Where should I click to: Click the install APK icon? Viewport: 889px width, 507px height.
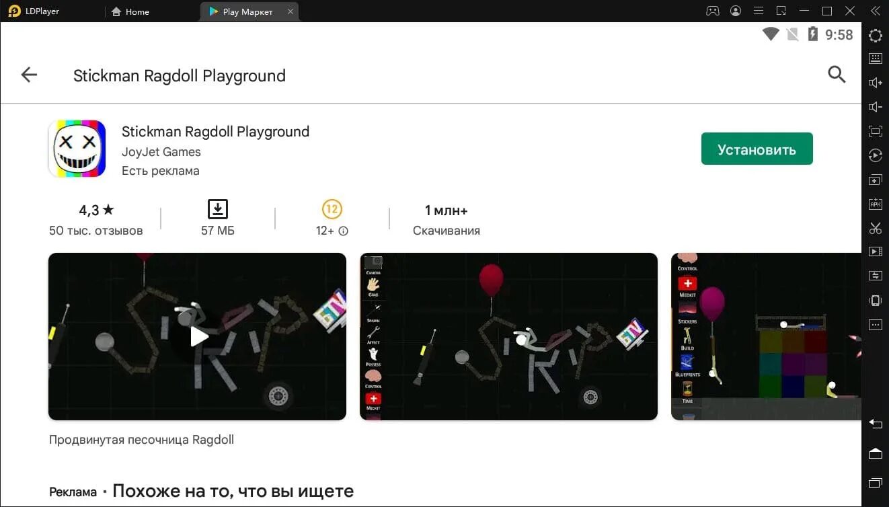coord(875,204)
